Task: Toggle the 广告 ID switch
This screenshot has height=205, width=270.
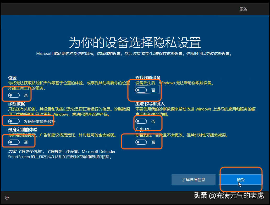Action: coord(141,142)
